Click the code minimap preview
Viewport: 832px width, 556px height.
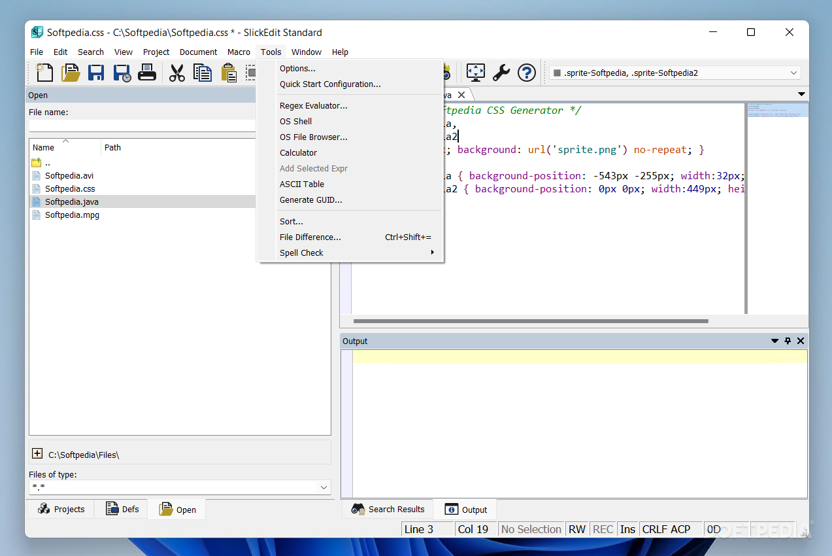(777, 110)
